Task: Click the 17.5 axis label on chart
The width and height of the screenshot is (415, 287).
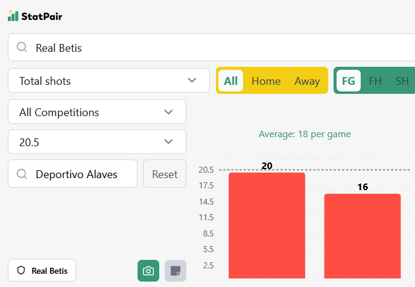Action: click(x=206, y=185)
